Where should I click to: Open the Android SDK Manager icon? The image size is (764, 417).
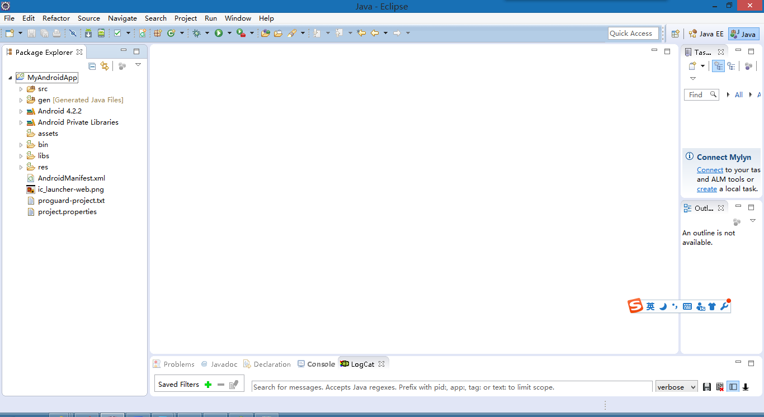tap(88, 34)
